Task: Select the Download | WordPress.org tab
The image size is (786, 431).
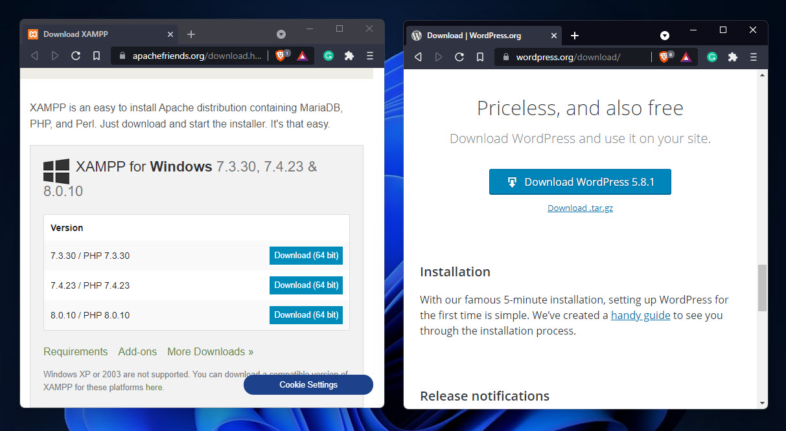Action: [485, 36]
